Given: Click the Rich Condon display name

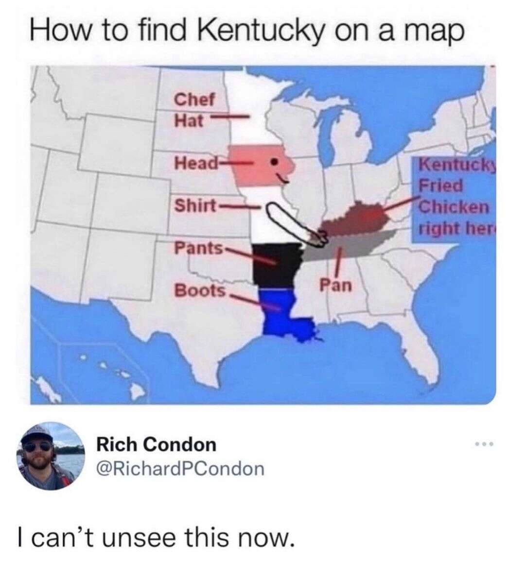Looking at the screenshot, I should (156, 444).
